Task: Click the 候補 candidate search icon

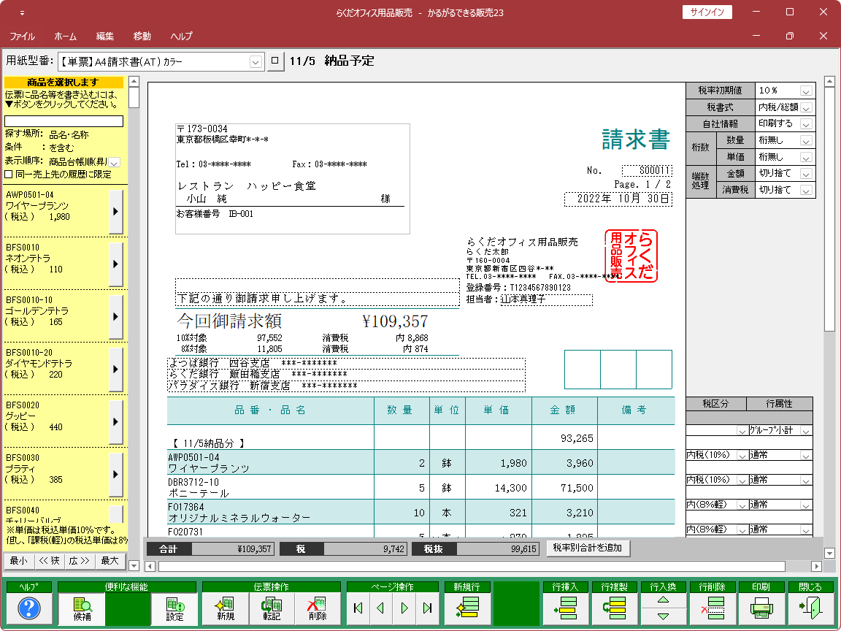Action: [x=82, y=608]
